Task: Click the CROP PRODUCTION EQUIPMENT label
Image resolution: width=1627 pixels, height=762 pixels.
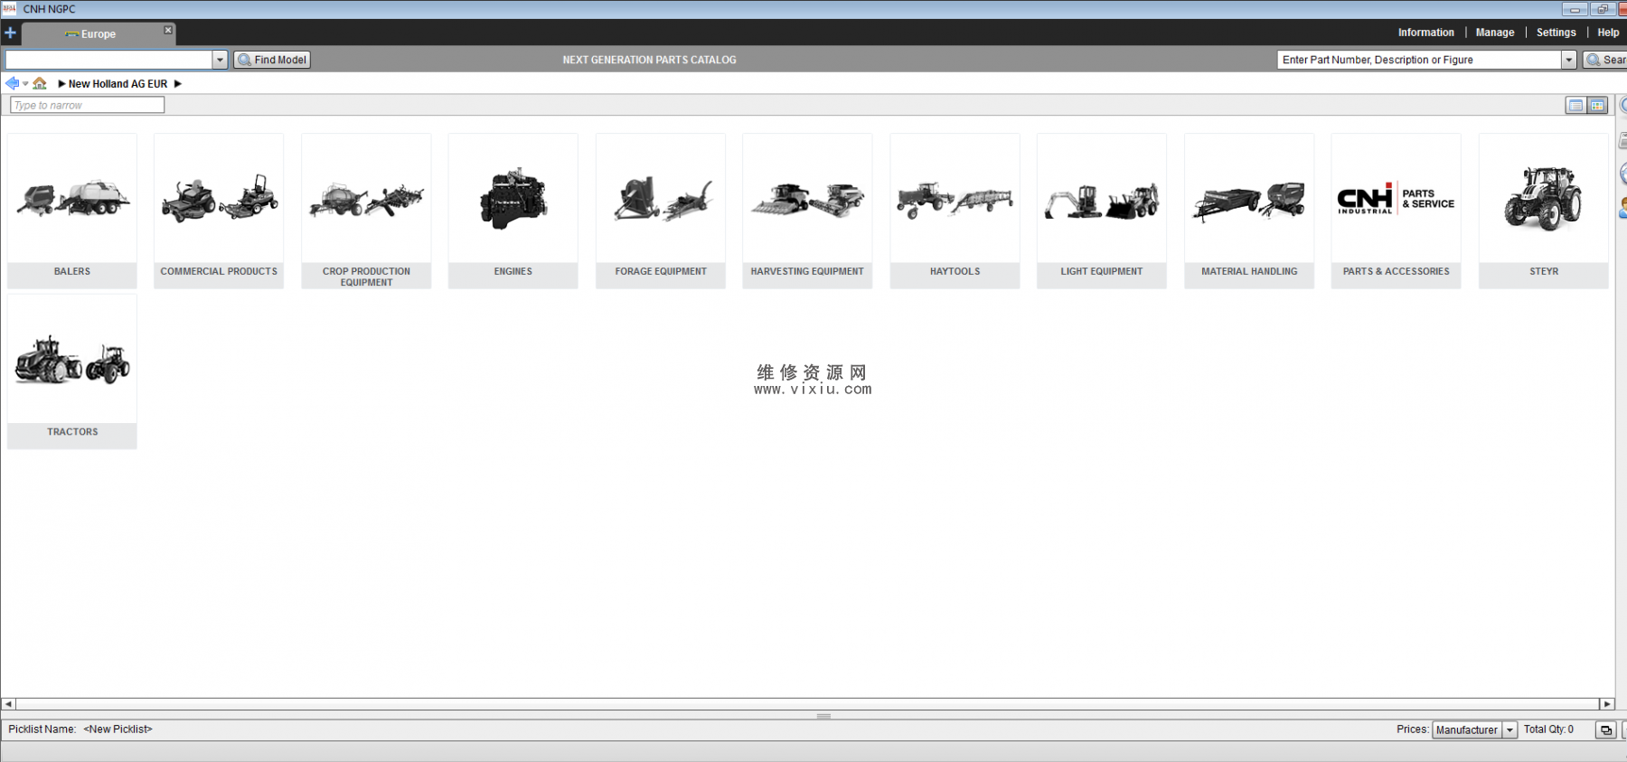Action: [x=366, y=277]
